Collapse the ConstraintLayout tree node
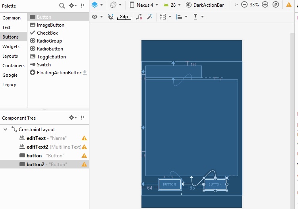The width and height of the screenshot is (298, 209). click(x=6, y=130)
